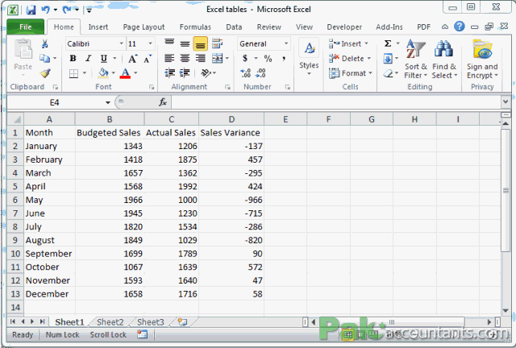Open the General number format dropdown
The height and width of the screenshot is (348, 516).
tap(286, 43)
